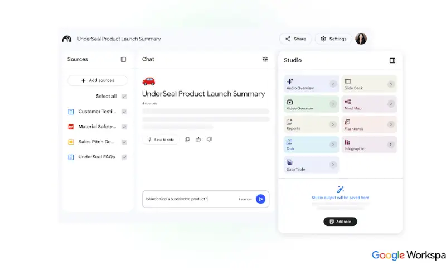Give thumbs down to the response
This screenshot has height=279, width=446.
(x=209, y=139)
